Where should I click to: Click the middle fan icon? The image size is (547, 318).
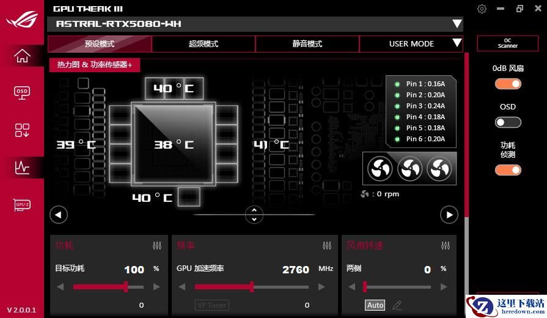(x=410, y=169)
